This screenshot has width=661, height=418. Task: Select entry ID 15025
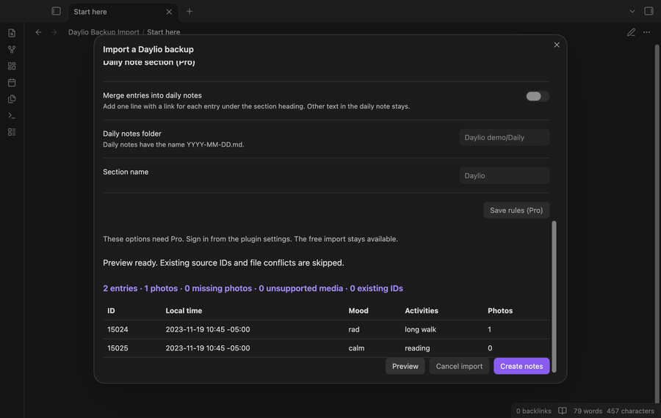coord(118,348)
